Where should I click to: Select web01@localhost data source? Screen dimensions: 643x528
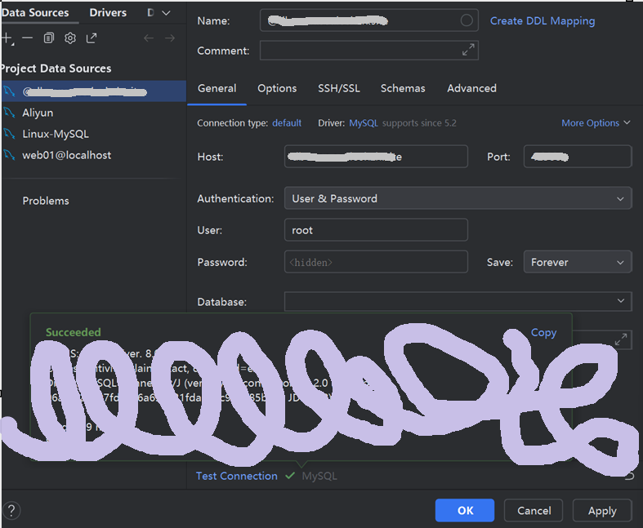click(93, 155)
